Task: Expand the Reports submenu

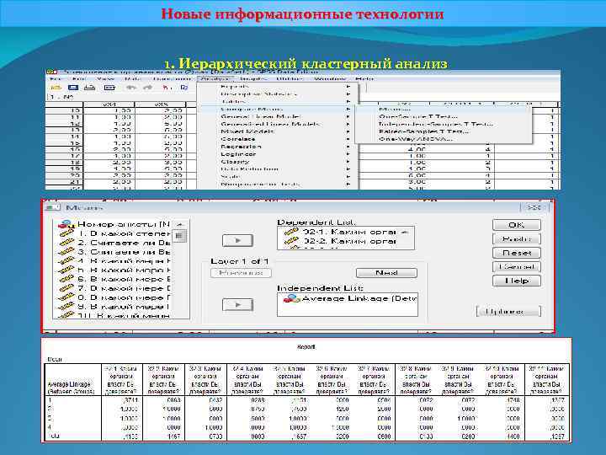Action: (278, 86)
